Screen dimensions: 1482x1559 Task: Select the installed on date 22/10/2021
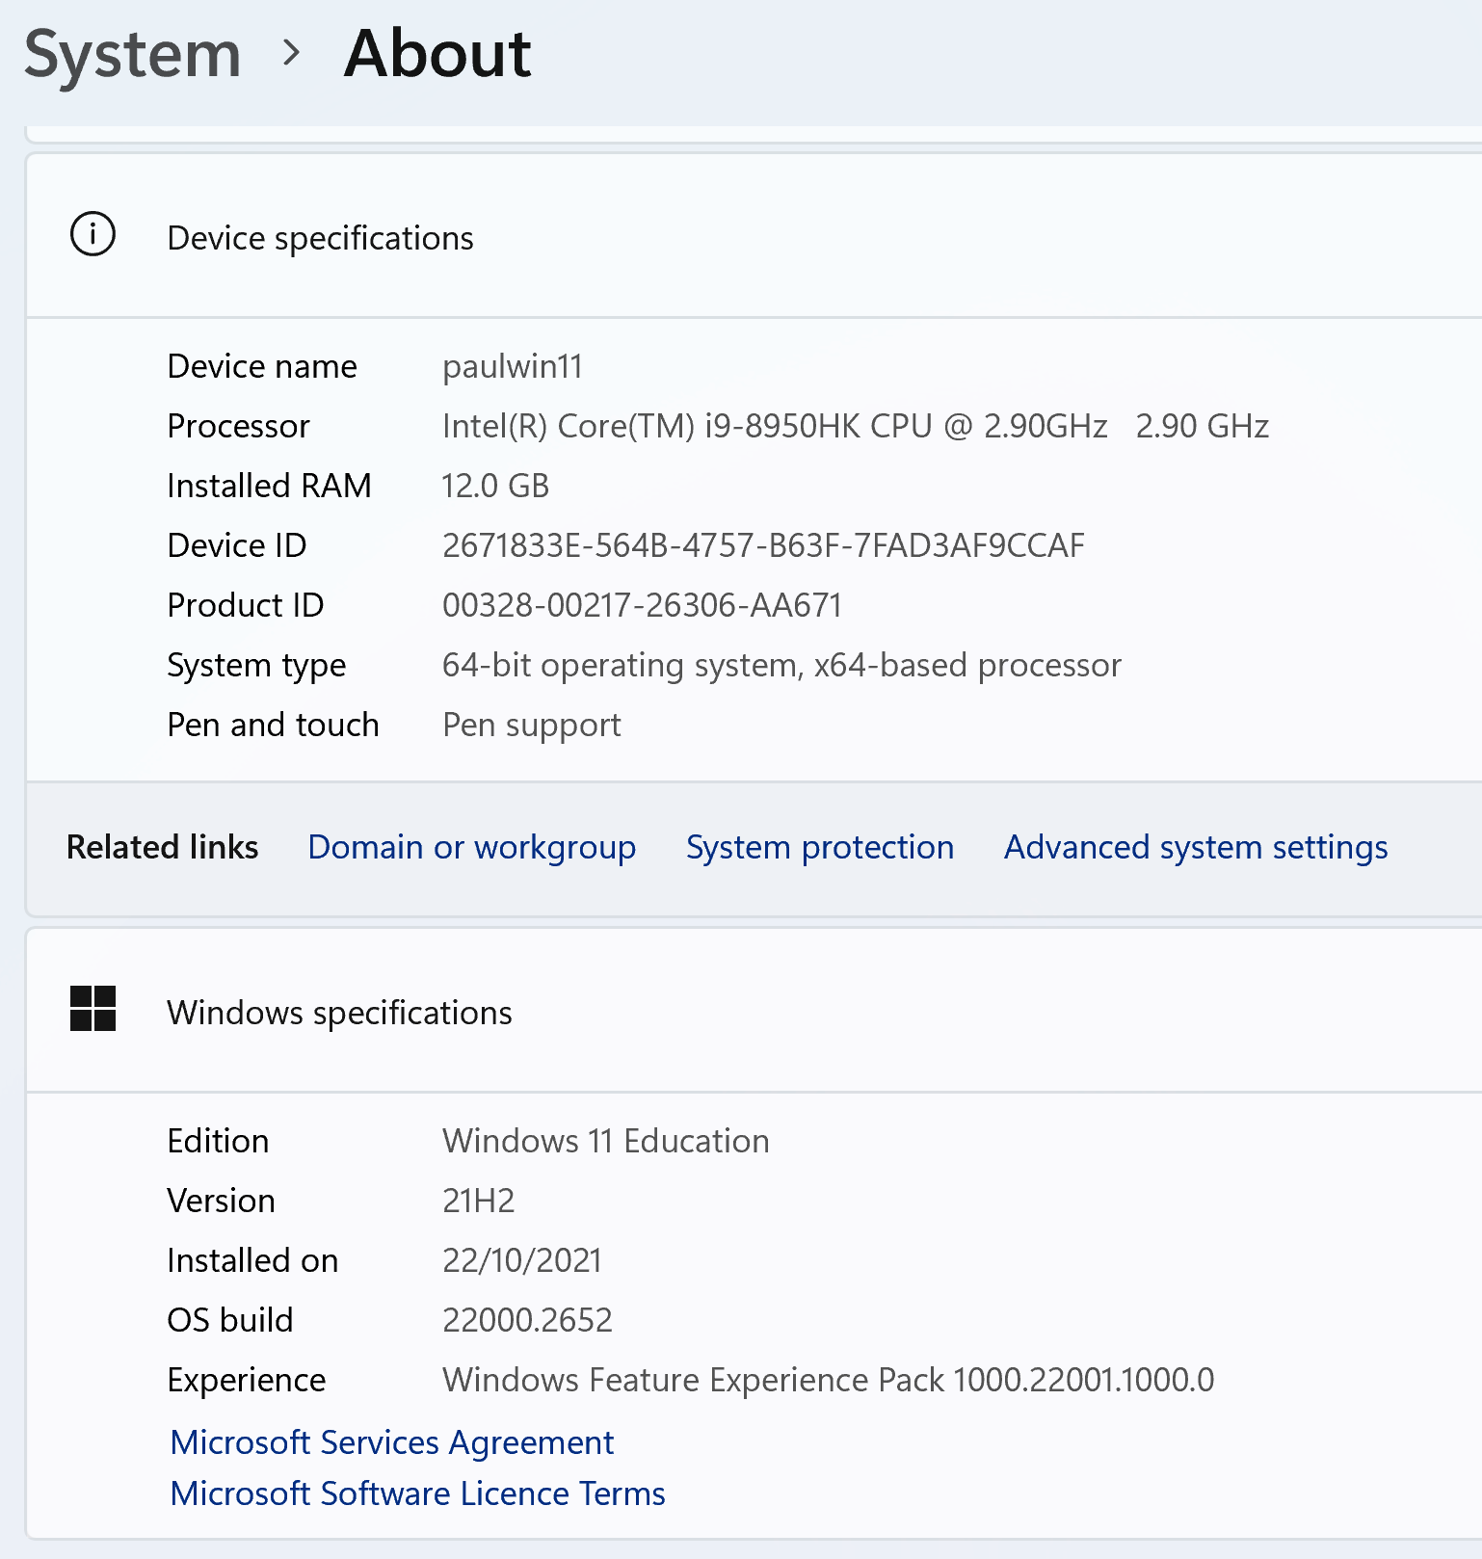click(x=522, y=1260)
